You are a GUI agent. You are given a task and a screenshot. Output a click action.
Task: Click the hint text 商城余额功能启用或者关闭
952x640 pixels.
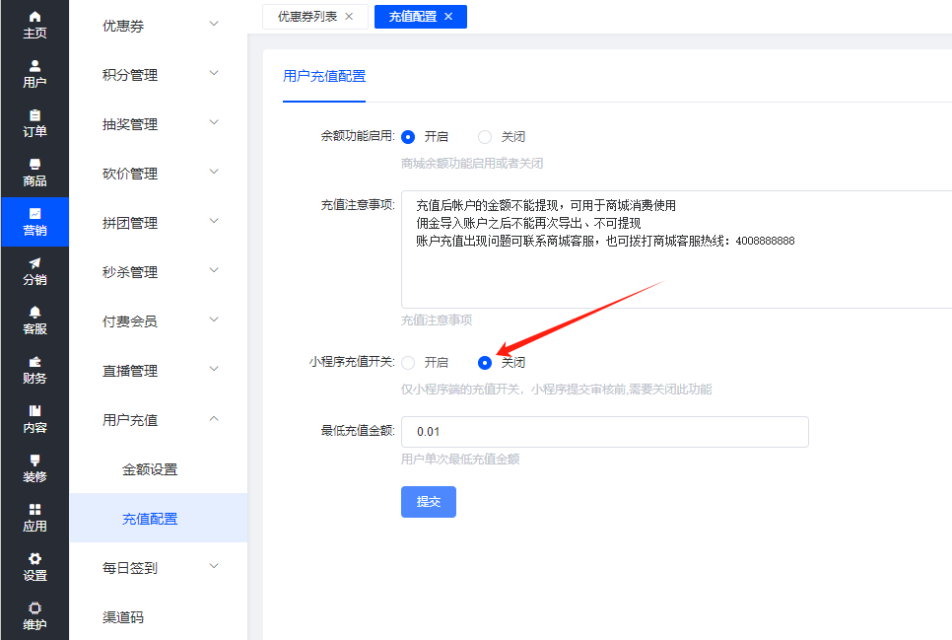click(x=472, y=164)
